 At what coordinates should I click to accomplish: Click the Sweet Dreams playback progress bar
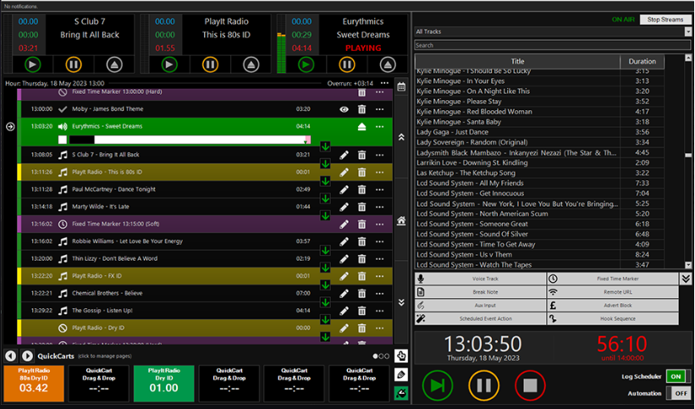pyautogui.click(x=185, y=139)
